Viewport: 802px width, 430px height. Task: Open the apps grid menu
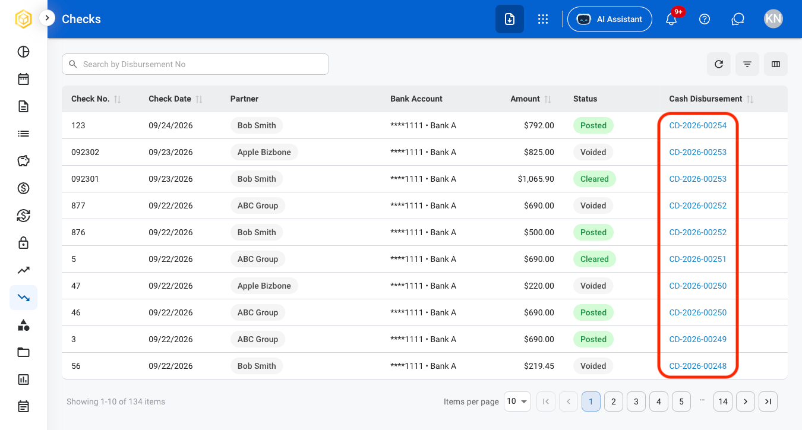coord(542,19)
